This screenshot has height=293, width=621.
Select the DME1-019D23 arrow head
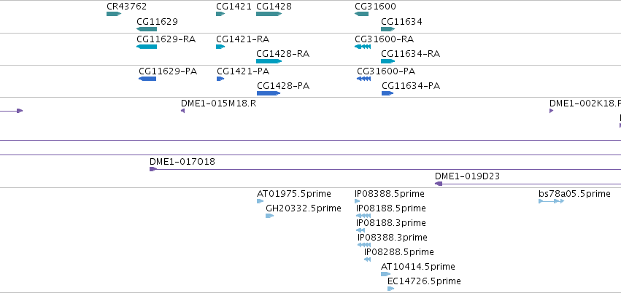(439, 184)
